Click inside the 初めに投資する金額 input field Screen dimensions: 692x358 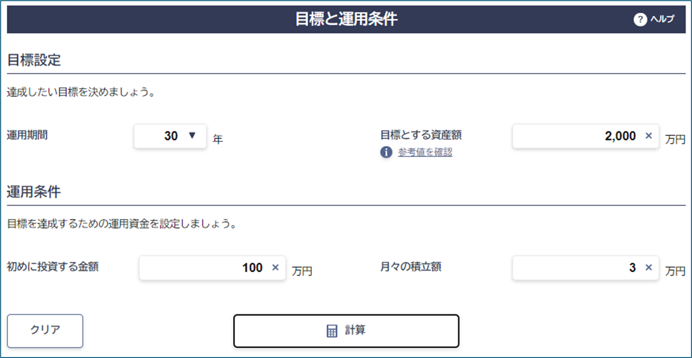[208, 268]
